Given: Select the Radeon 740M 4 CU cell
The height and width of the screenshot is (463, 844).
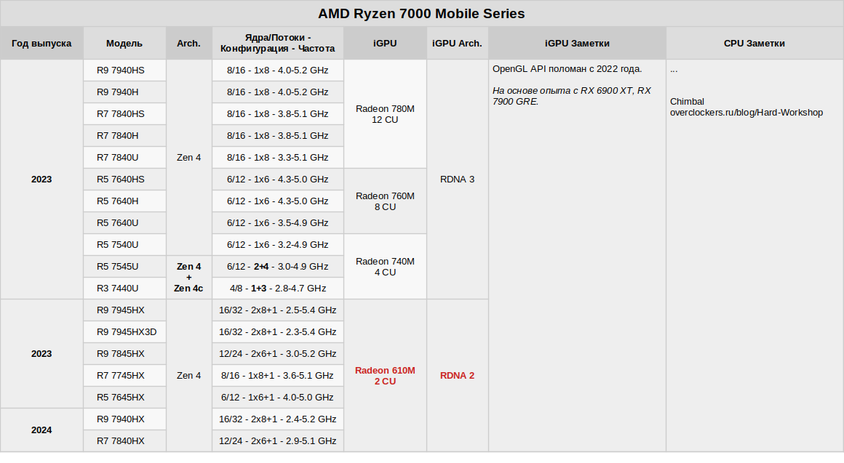Looking at the screenshot, I should point(385,267).
